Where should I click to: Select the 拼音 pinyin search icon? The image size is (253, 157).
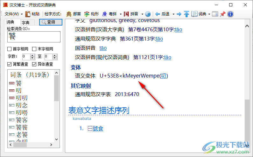click(x=126, y=14)
